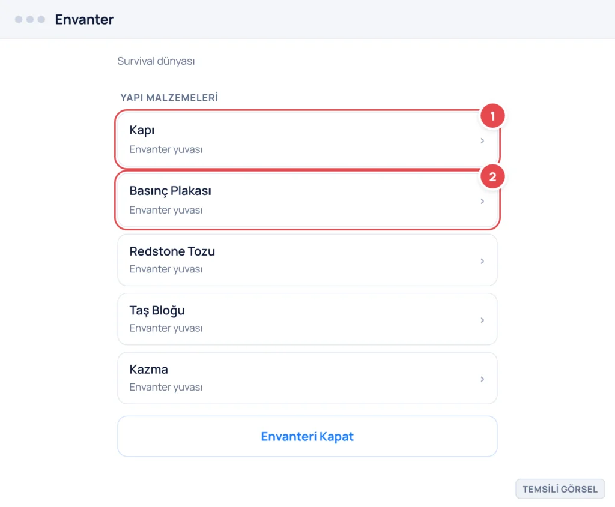Open the Redstone Tozu slot
This screenshot has width=615, height=507.
(x=307, y=260)
